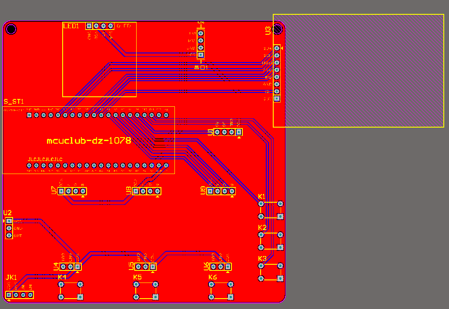449x309 pixels.
Task: Select the K6 tactile switch label
Action: (212, 277)
